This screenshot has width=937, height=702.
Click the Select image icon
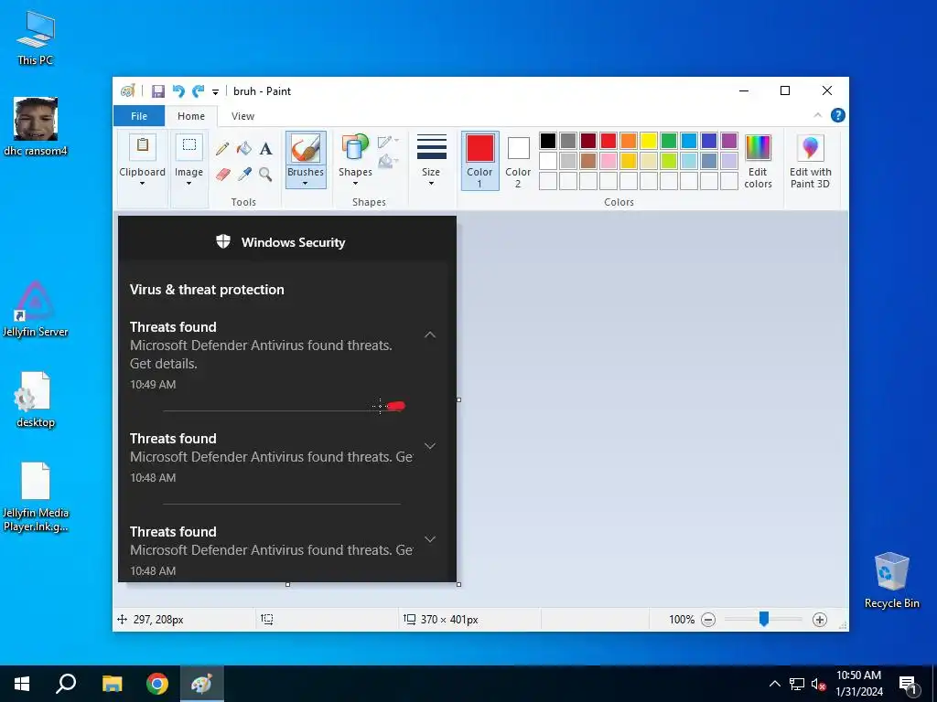coord(188,146)
